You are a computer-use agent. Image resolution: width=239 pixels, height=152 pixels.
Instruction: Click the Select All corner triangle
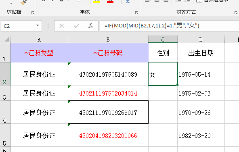6,40
